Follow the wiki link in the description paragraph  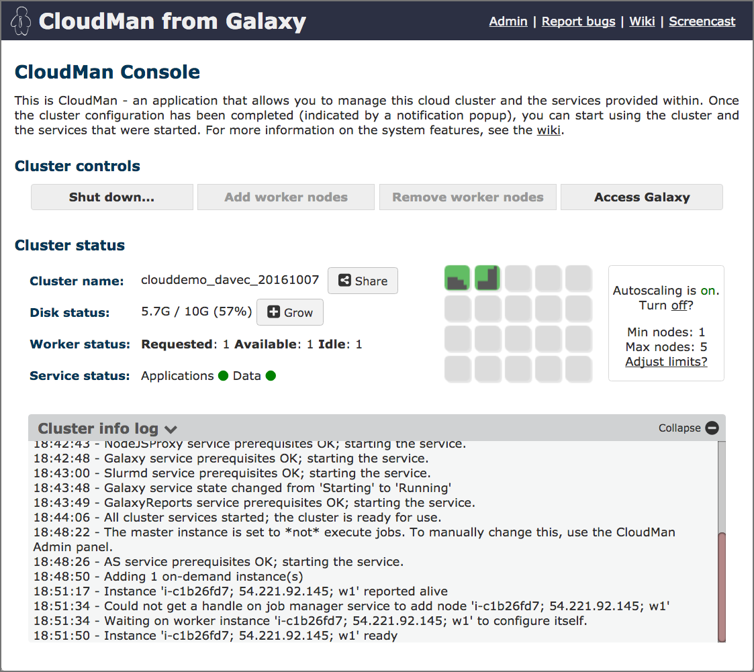tap(548, 130)
